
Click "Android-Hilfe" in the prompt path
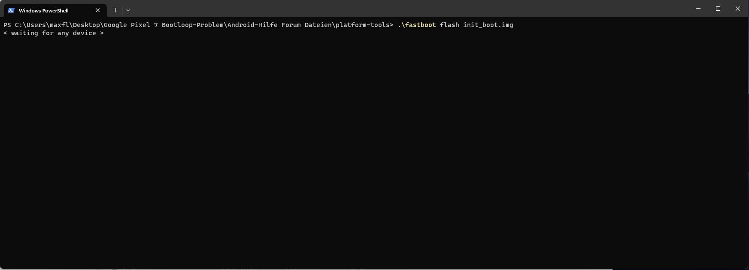point(252,25)
